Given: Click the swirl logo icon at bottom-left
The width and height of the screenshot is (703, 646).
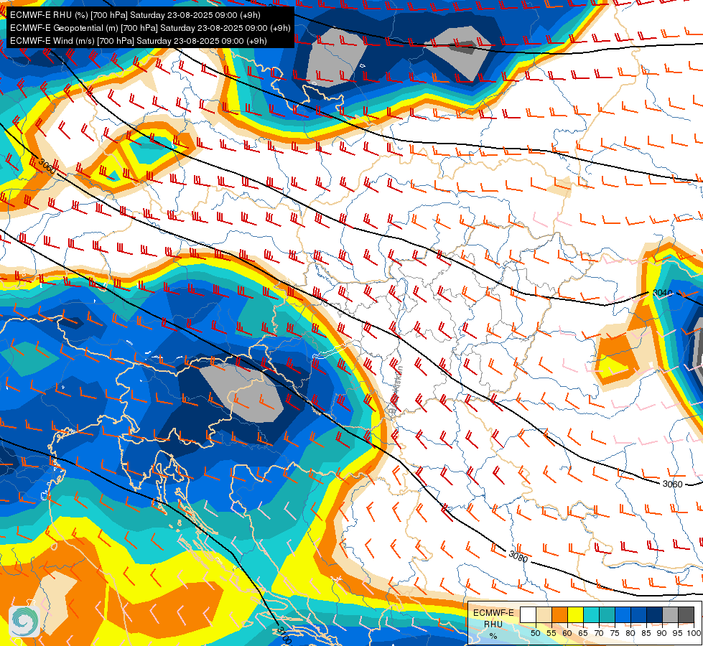Looking at the screenshot, I should point(24,622).
